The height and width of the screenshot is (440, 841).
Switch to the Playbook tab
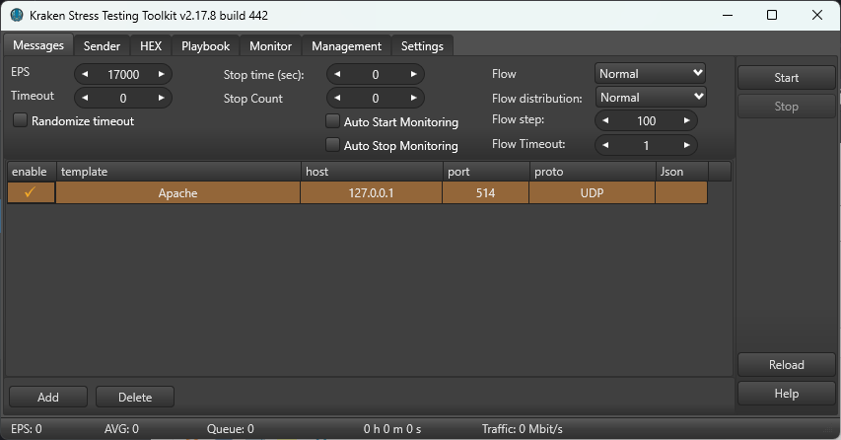coord(205,46)
